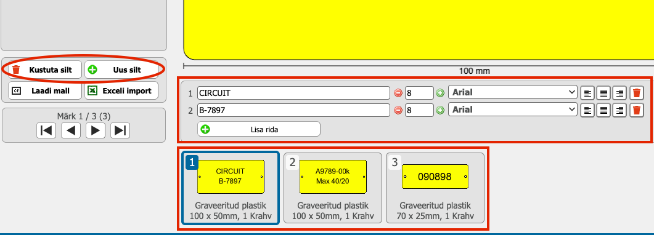The height and width of the screenshot is (235, 654).
Task: Create a new sign with Uus silt
Action: point(121,70)
